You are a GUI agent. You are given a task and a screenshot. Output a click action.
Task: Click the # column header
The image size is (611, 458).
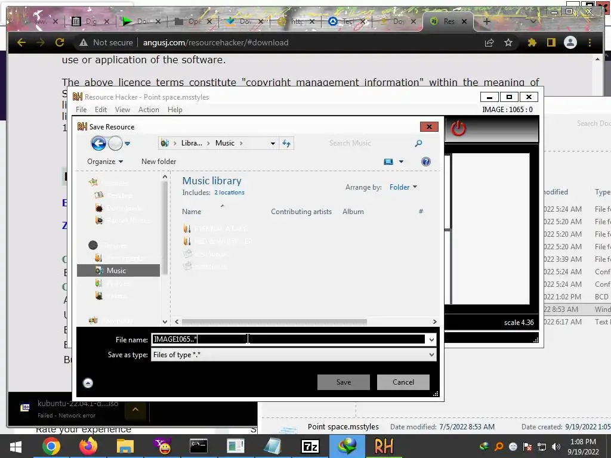(421, 211)
